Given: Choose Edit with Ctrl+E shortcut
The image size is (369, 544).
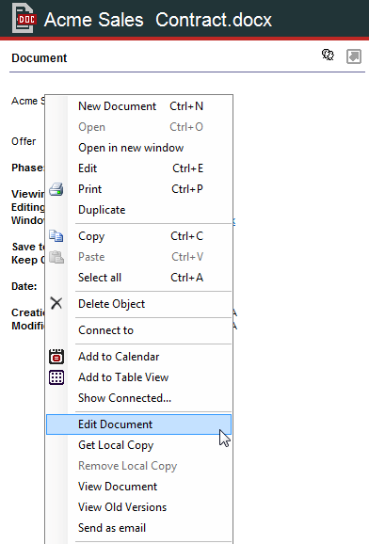Looking at the screenshot, I should [x=139, y=168].
